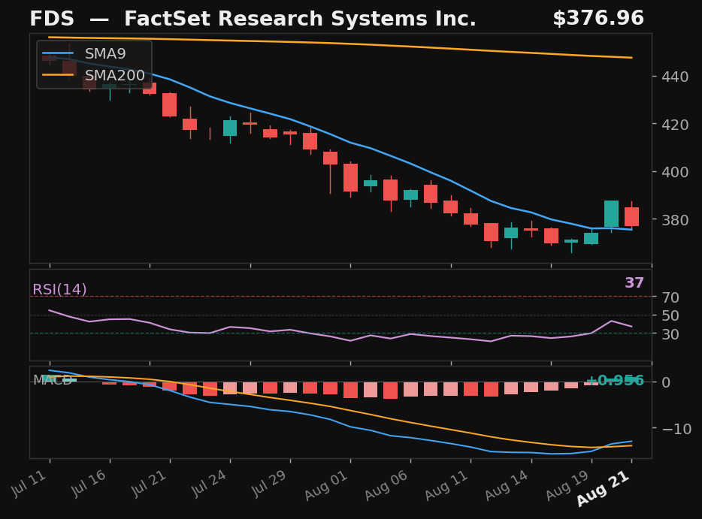Screen dimensions: 702x519
Task: Click the bold Aug 21 date label
Action: click(604, 488)
